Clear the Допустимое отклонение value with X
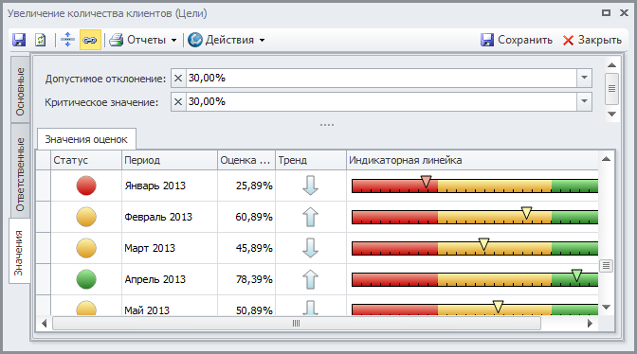The width and height of the screenshot is (637, 354). 178,78
